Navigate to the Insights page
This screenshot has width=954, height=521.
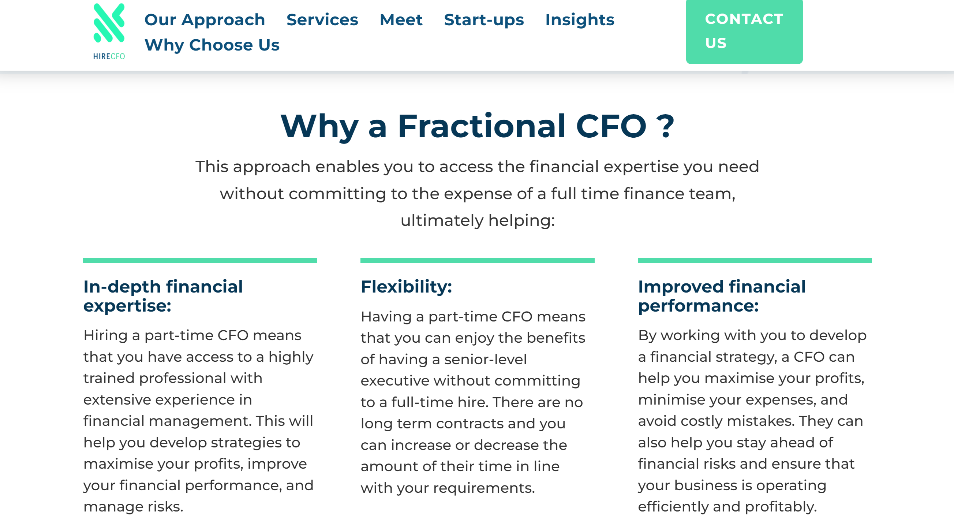tap(579, 20)
